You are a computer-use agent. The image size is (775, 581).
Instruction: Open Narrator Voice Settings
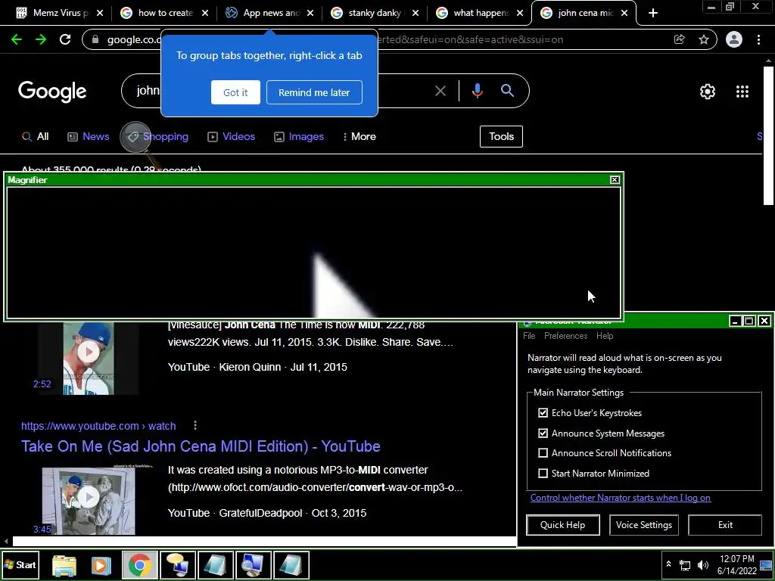point(644,525)
